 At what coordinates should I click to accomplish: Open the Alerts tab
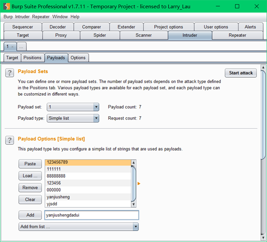(x=250, y=27)
